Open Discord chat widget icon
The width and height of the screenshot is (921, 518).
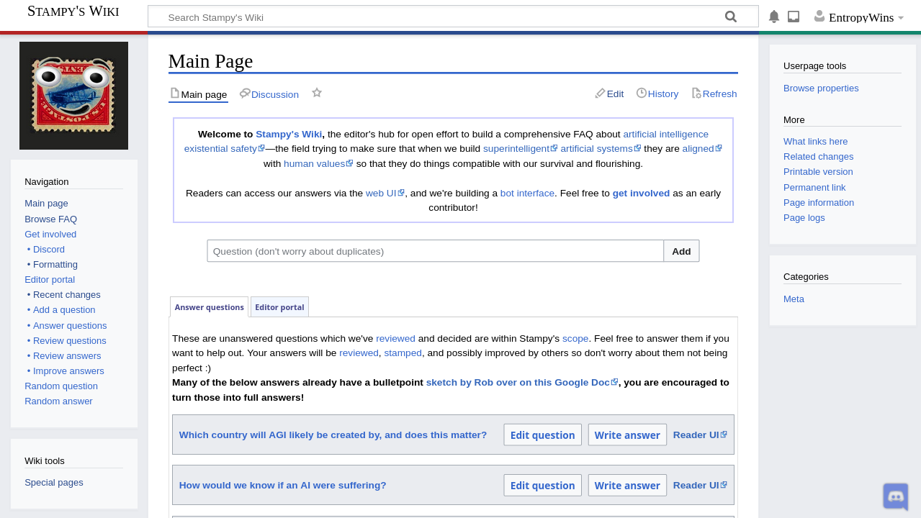point(896,496)
